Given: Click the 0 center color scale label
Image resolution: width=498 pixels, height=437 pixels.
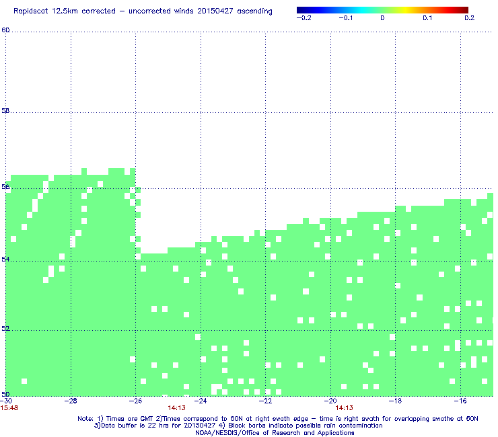Looking at the screenshot, I should coord(382,18).
